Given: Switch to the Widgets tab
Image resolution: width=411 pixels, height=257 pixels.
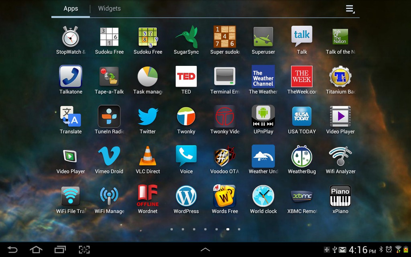Looking at the screenshot, I should pyautogui.click(x=109, y=9).
